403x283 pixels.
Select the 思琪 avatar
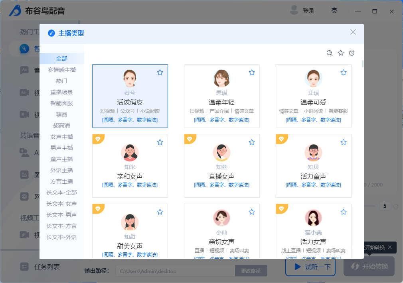tap(221, 79)
